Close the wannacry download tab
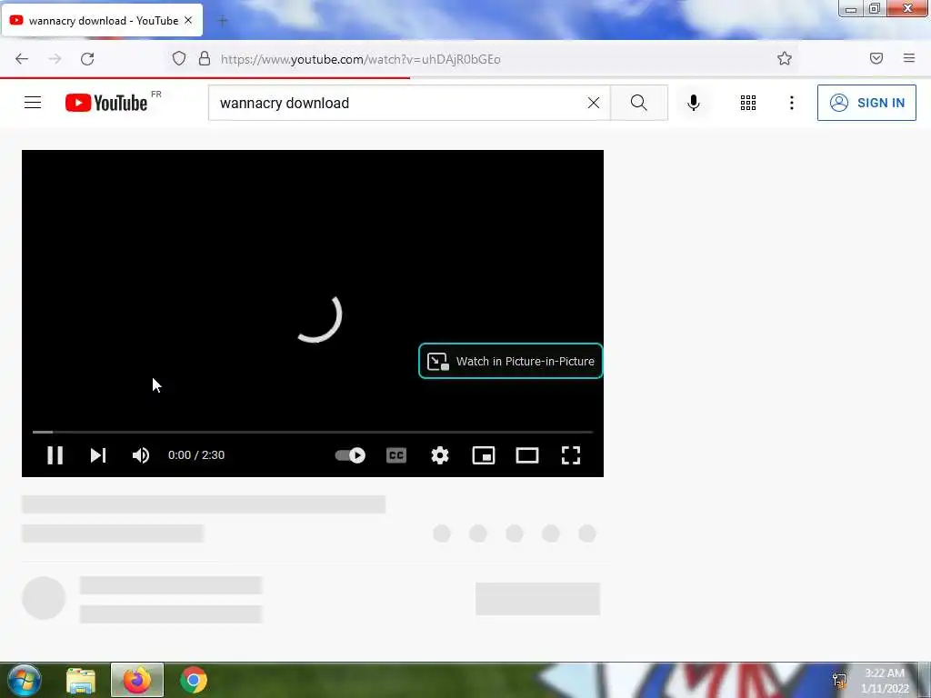The width and height of the screenshot is (931, 698). 188,20
